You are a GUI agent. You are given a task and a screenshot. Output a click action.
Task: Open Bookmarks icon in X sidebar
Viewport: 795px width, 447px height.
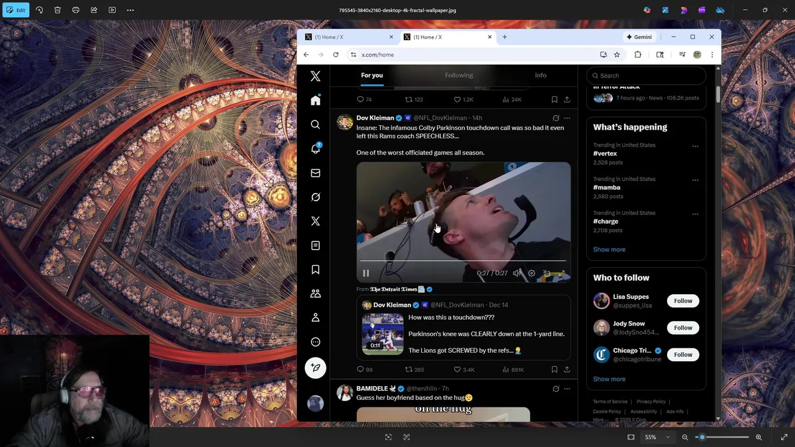coord(316,269)
